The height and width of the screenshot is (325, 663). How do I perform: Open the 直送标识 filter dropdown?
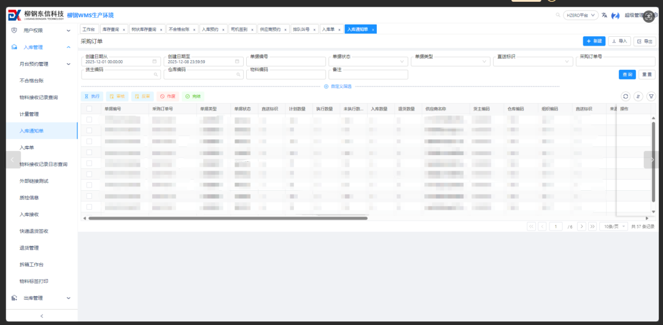[x=533, y=61]
